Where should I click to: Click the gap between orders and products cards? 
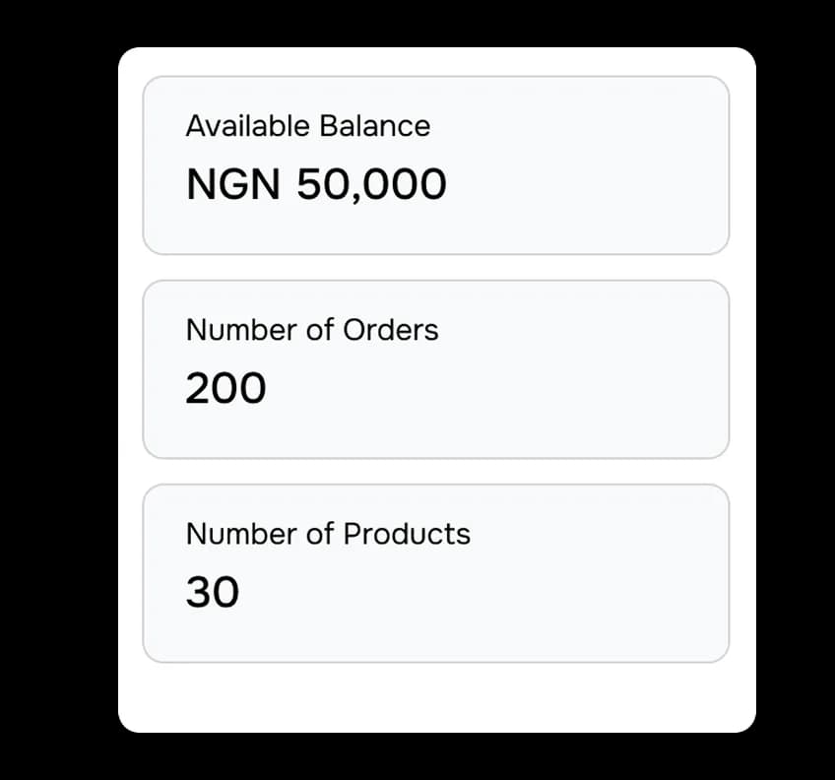pyautogui.click(x=436, y=470)
